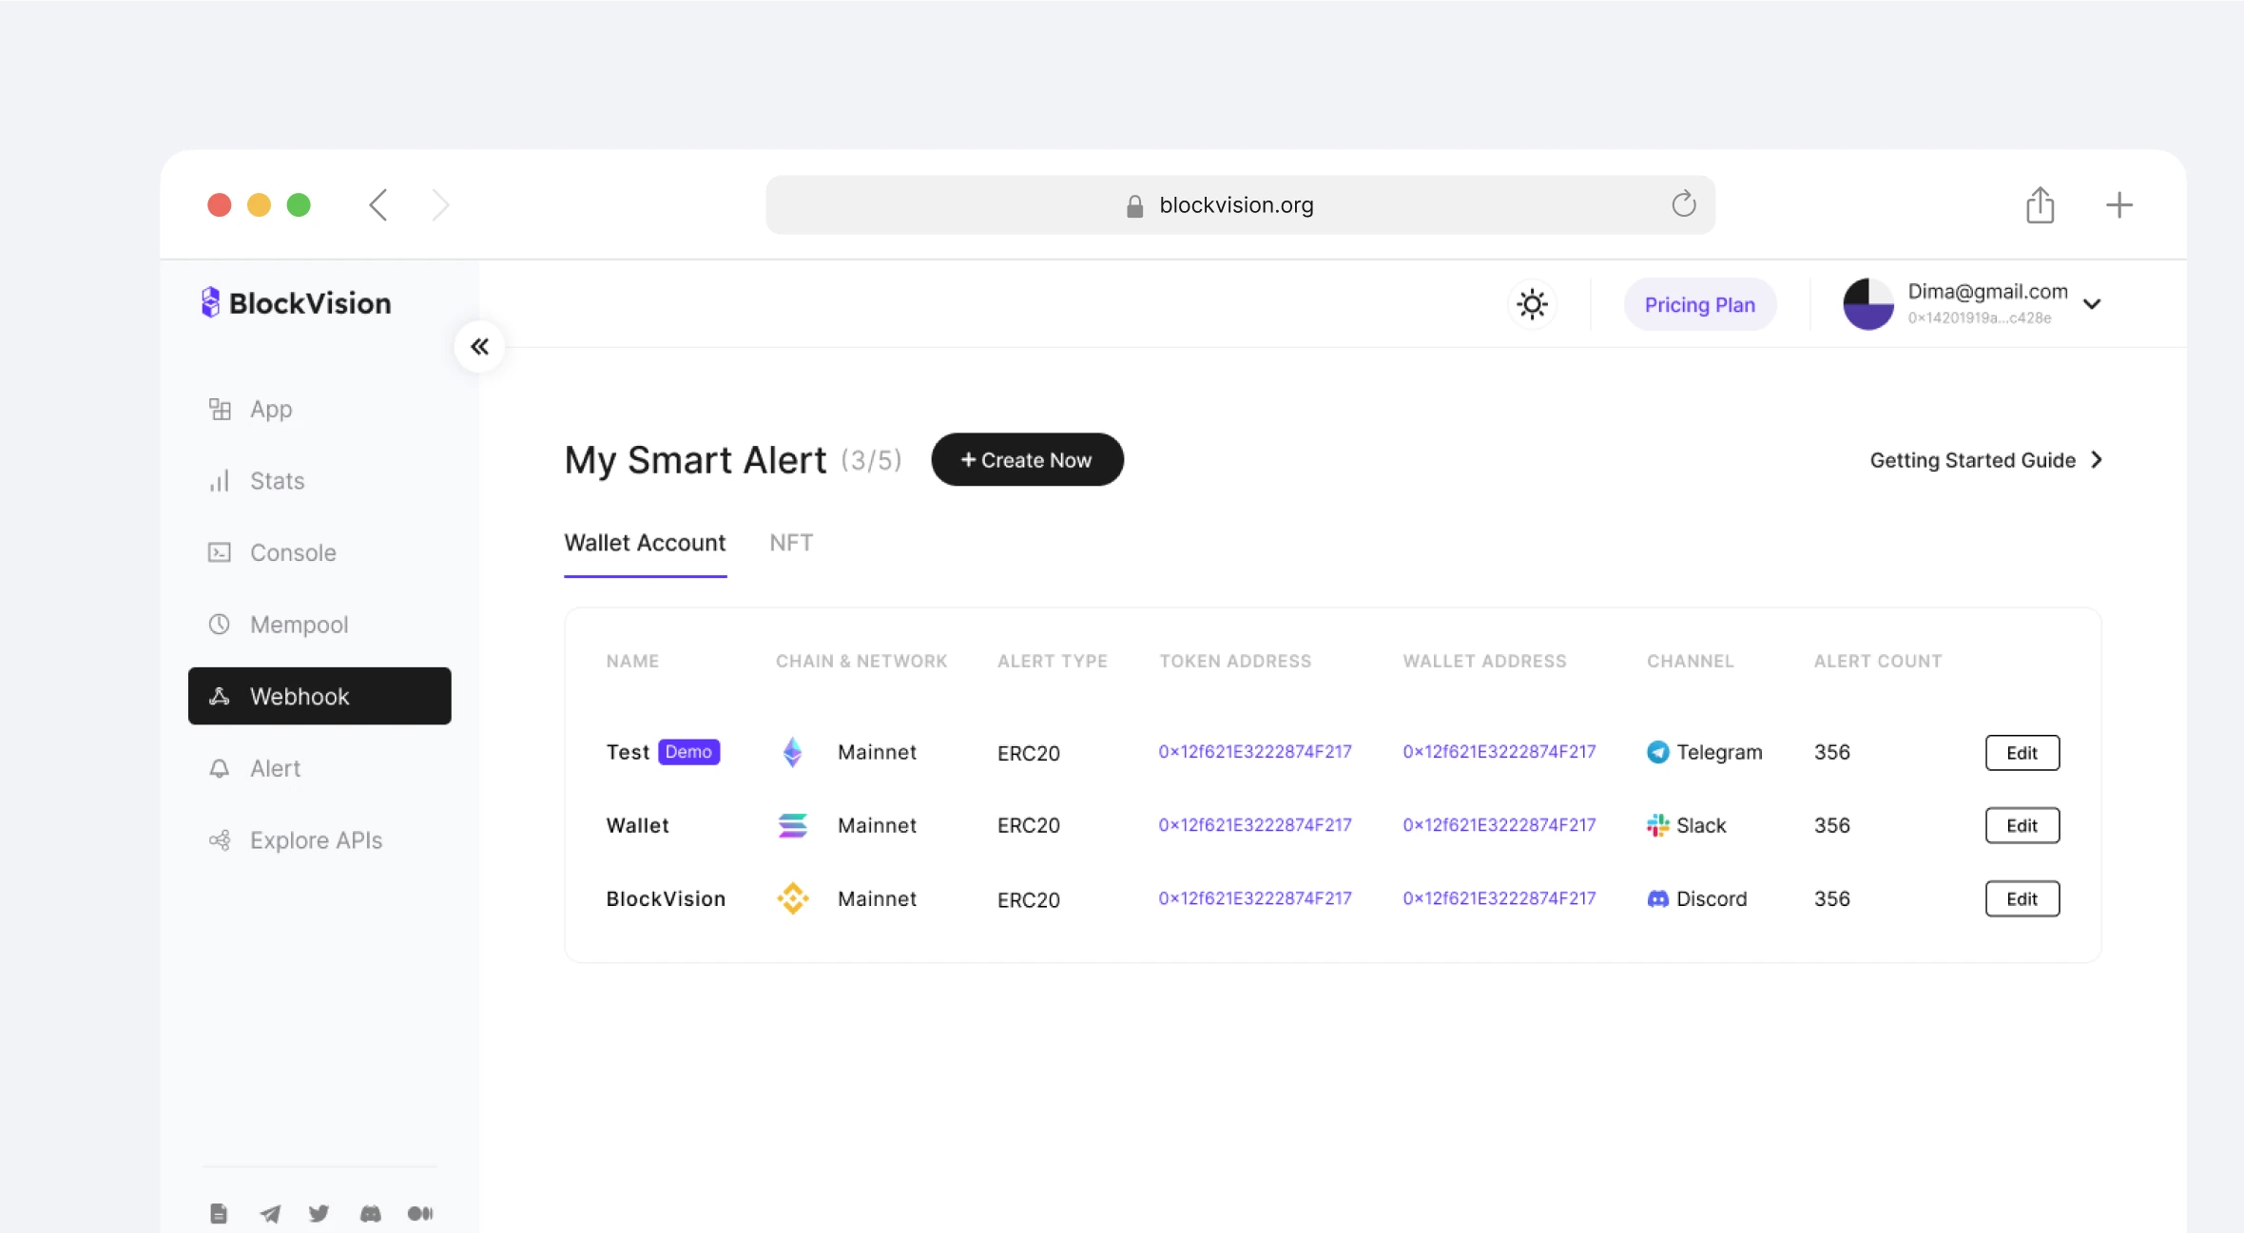Open the Twitter icon in sidebar footer
This screenshot has height=1233, width=2244.
[x=319, y=1213]
